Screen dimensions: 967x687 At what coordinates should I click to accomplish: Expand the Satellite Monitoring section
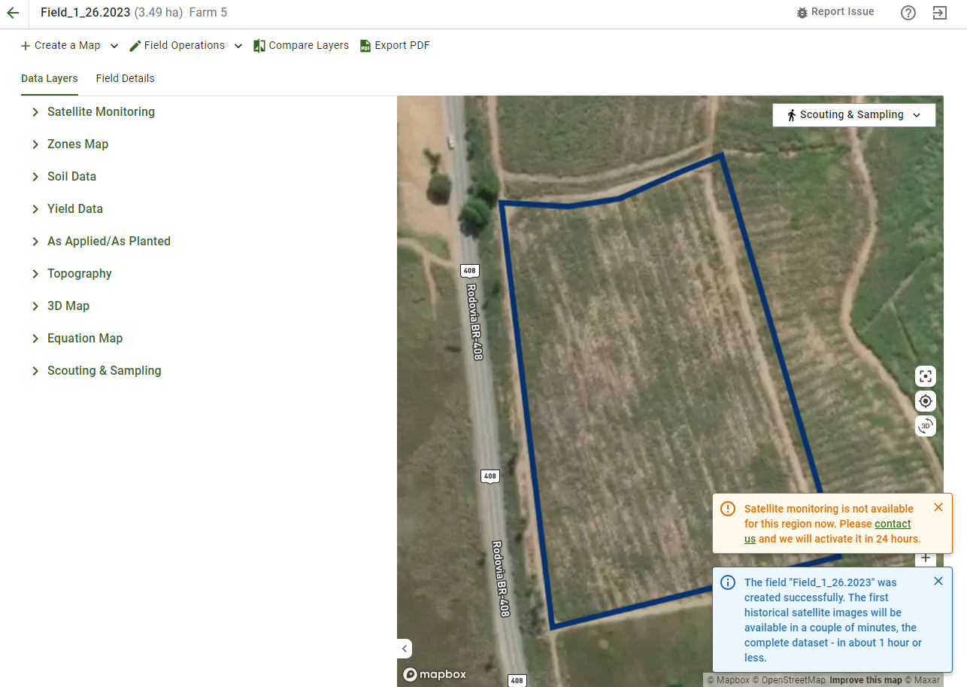click(101, 112)
